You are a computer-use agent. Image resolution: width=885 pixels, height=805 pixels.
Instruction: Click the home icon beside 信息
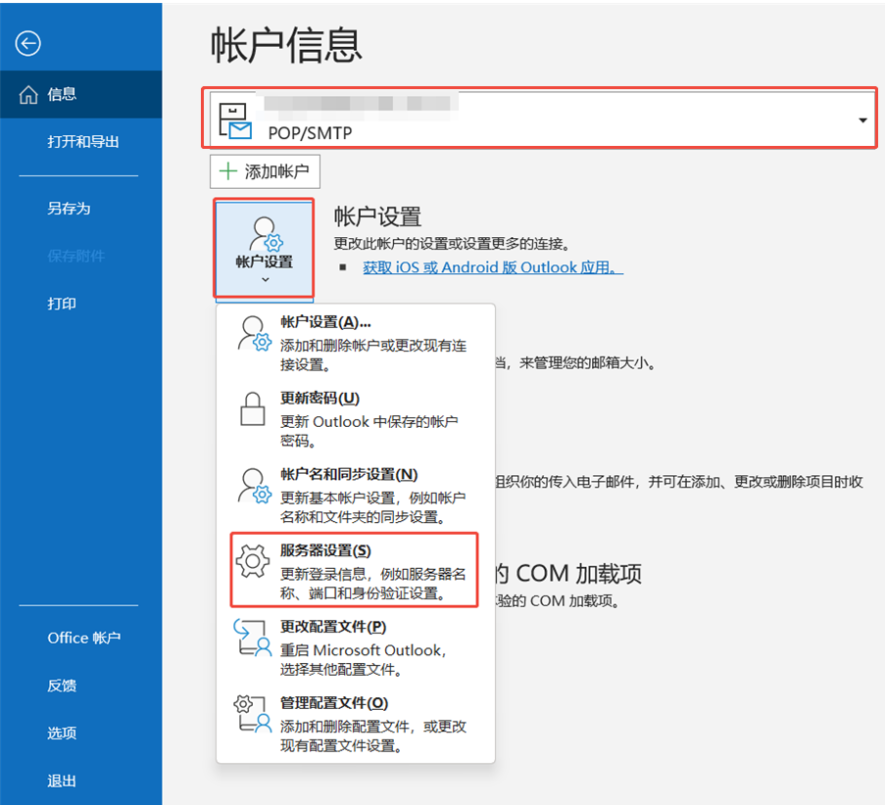click(x=28, y=95)
